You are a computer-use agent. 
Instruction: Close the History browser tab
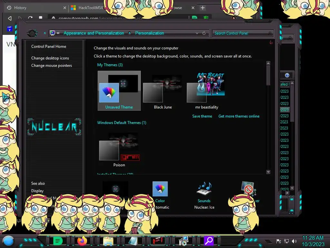pyautogui.click(x=64, y=8)
